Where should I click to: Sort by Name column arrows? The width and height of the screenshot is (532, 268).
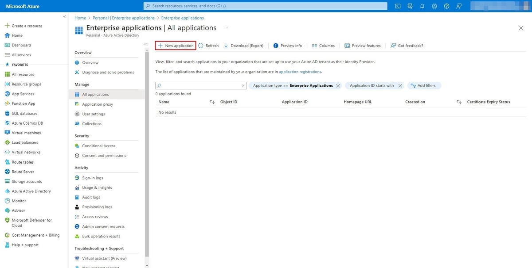point(212,102)
